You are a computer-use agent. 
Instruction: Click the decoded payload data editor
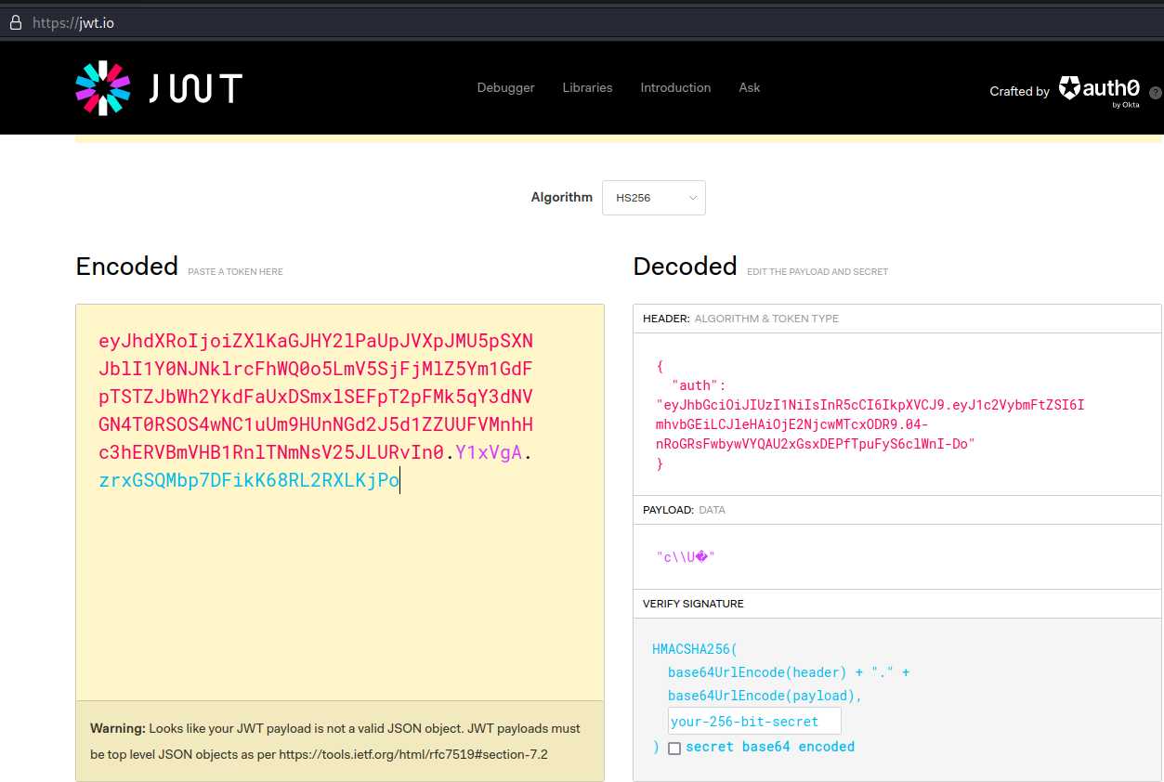[x=896, y=556]
